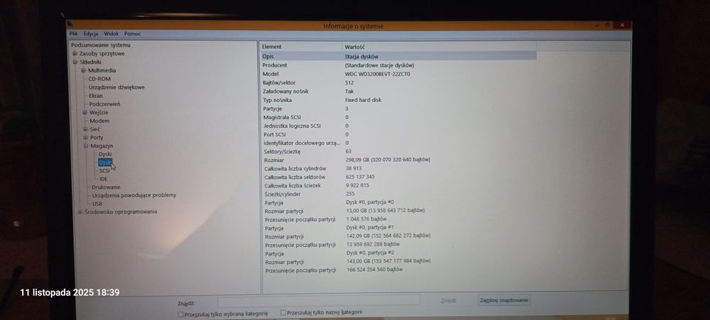Select the Drukowanie tree item
Screen dimensions: 710x320
point(106,187)
